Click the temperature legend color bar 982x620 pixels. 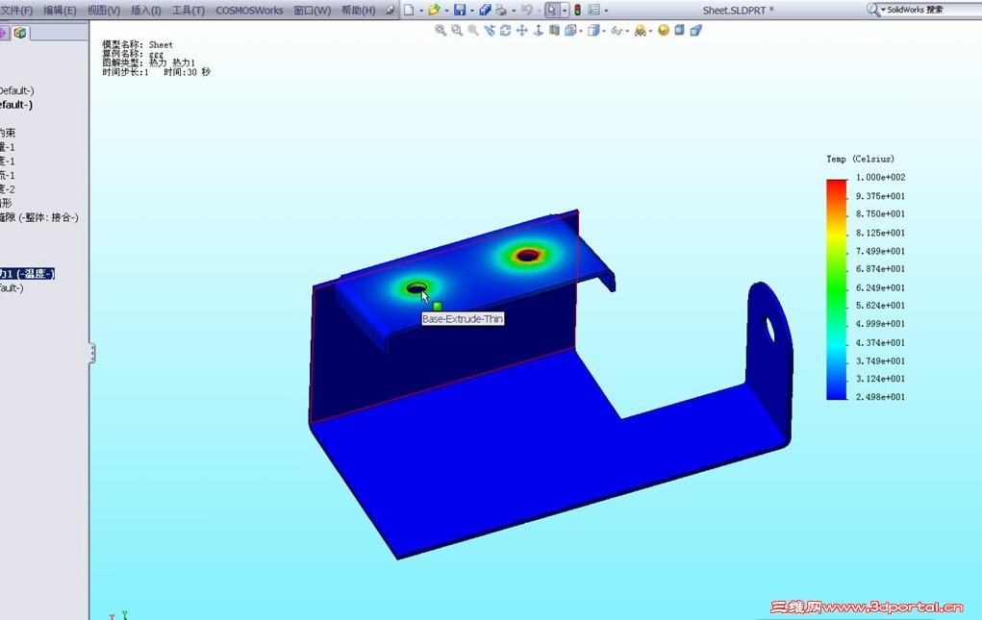pyautogui.click(x=836, y=289)
